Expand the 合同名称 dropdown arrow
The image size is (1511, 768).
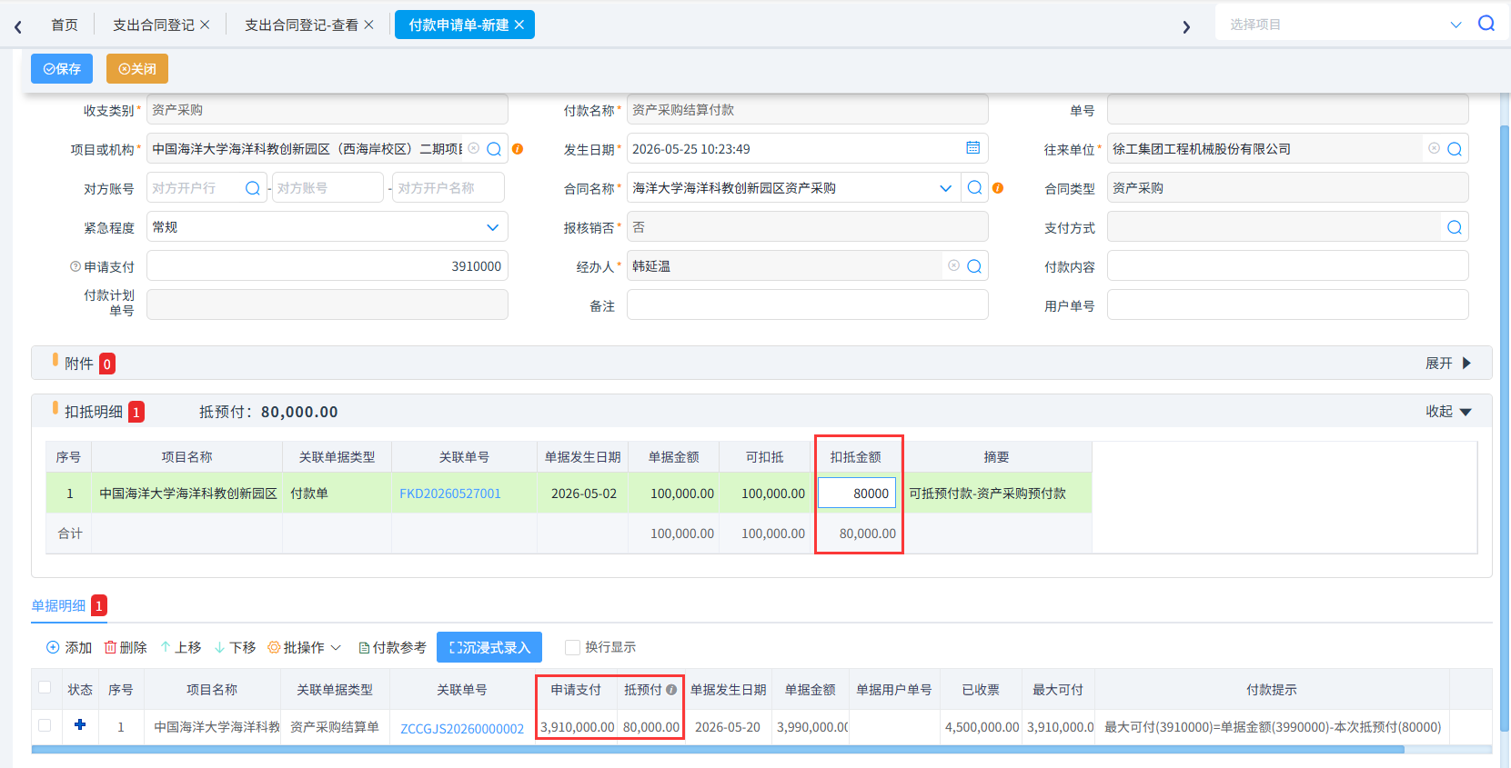click(x=945, y=188)
